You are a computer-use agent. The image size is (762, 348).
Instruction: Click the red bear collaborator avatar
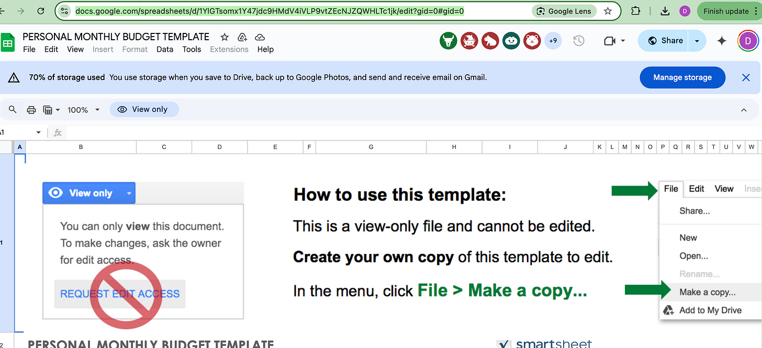coord(532,41)
